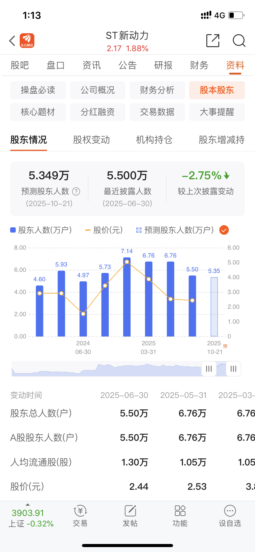Screen dimensions: 255x552
Task: Tap the 股东总人数(户) row label
Action: pyautogui.click(x=41, y=413)
